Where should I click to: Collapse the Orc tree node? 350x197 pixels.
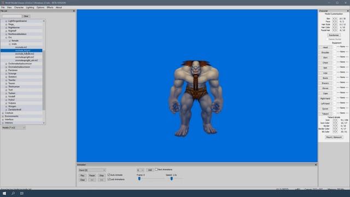click(x=6, y=38)
